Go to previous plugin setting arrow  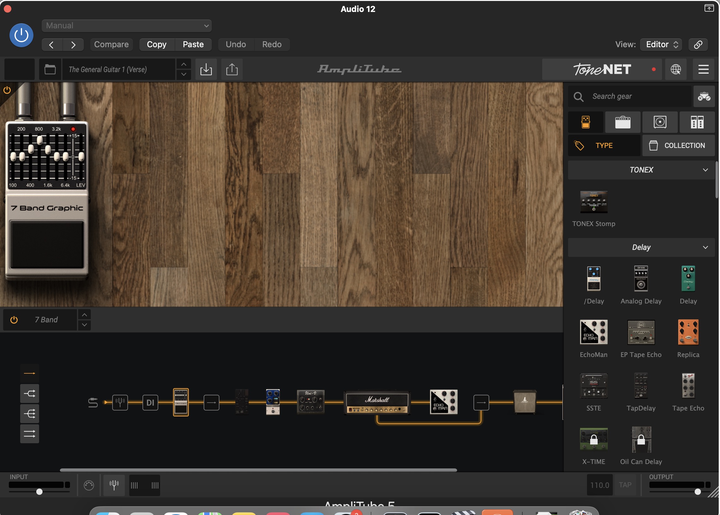(x=52, y=44)
